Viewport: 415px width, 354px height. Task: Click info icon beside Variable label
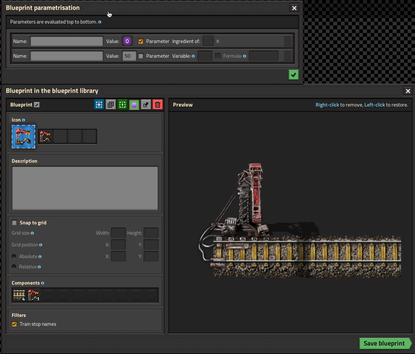[x=193, y=56]
